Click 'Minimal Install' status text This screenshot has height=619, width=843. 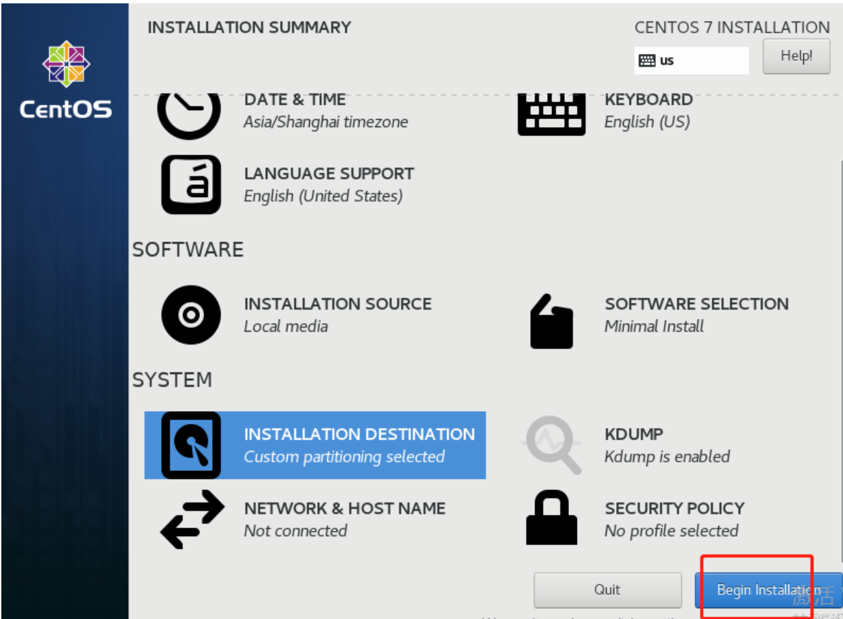(x=654, y=326)
